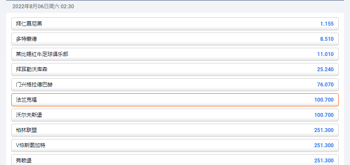
Task: Click the 2022年8月06日周六 02:30 date header
Action: pos(43,7)
